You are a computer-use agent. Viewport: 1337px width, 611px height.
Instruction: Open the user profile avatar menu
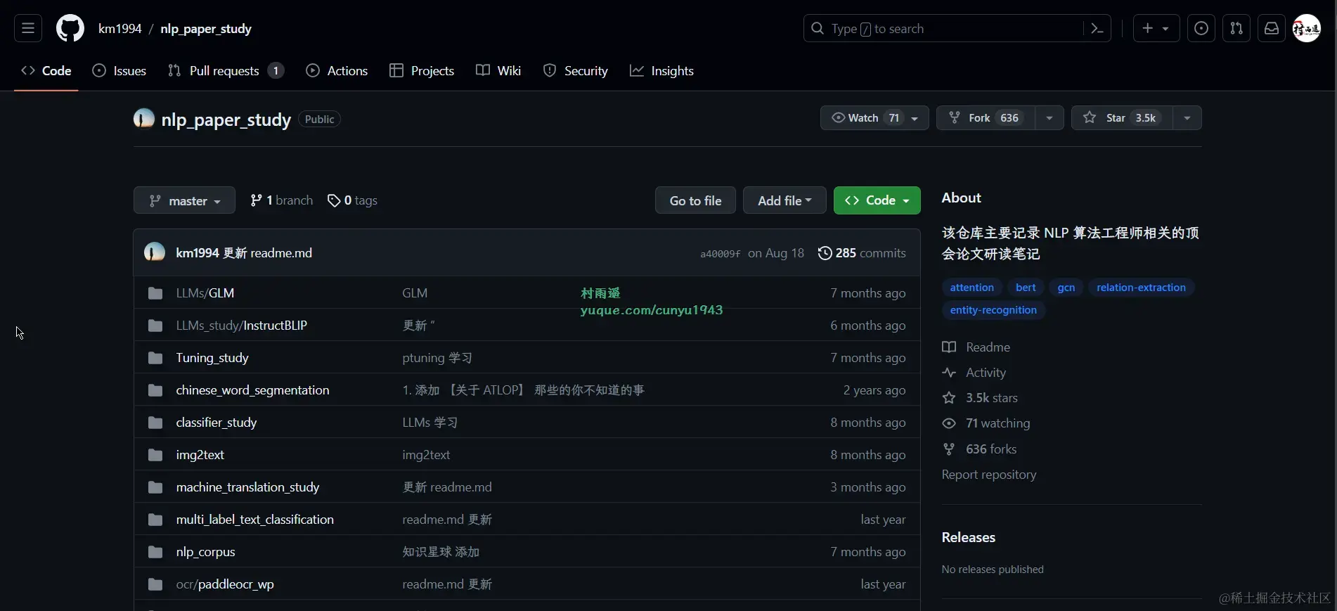point(1307,29)
